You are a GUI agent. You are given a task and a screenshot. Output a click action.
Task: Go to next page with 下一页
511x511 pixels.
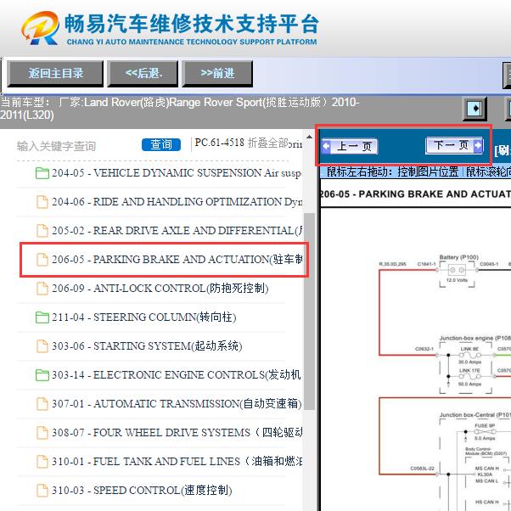[x=454, y=145]
